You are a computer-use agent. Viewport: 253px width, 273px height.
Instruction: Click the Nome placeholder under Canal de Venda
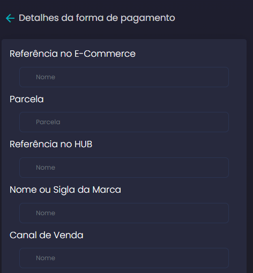click(46, 258)
